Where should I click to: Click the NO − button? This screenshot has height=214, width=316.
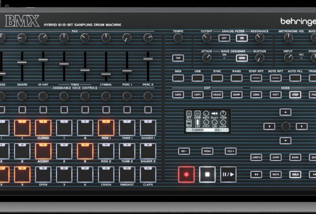click(x=184, y=151)
